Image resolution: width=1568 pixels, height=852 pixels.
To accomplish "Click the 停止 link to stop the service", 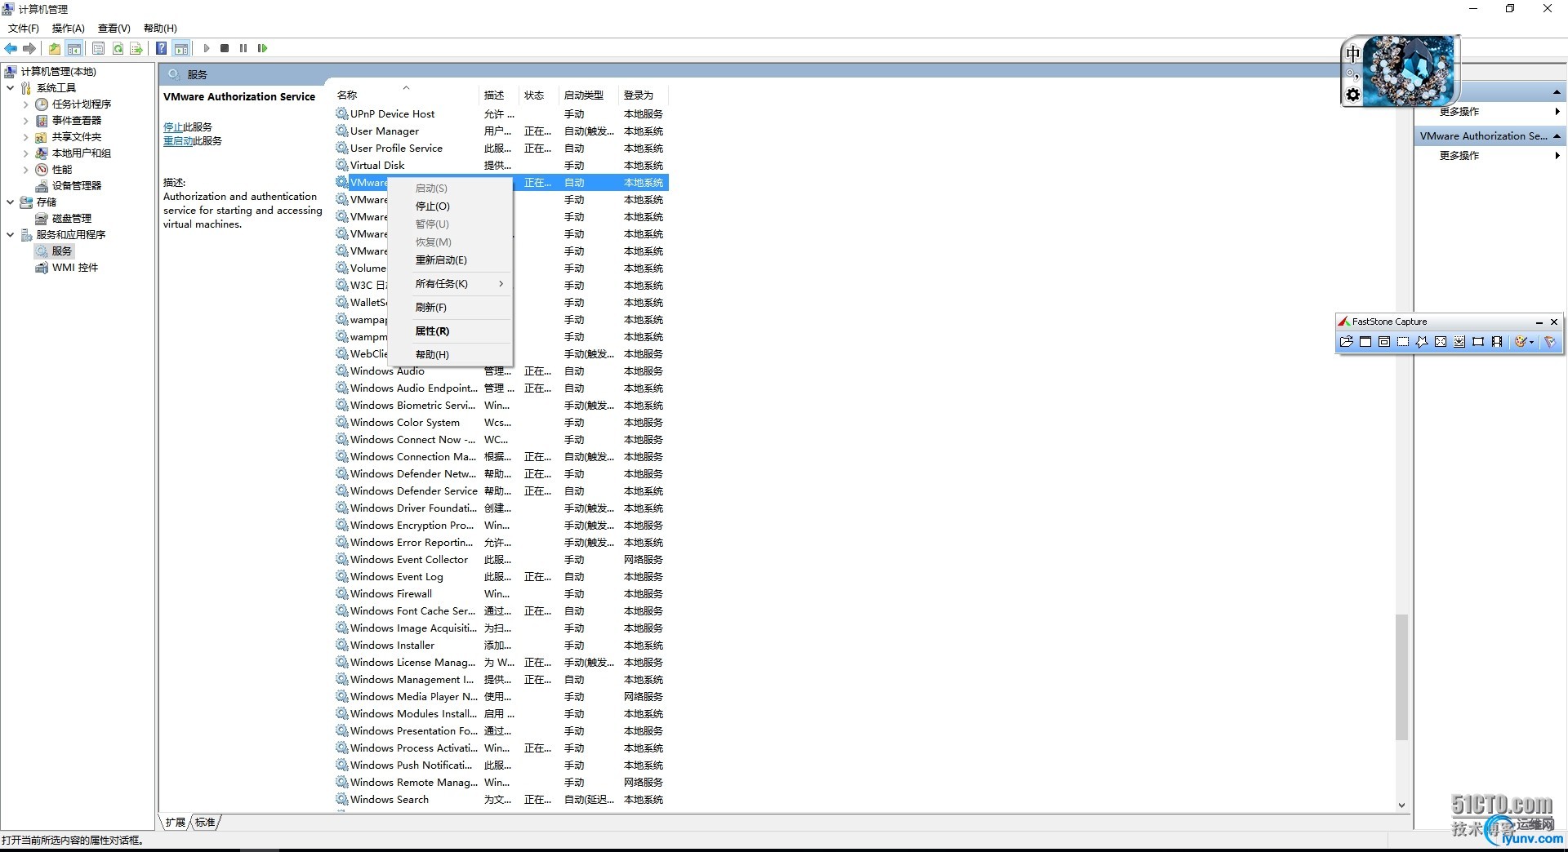I will [x=173, y=127].
